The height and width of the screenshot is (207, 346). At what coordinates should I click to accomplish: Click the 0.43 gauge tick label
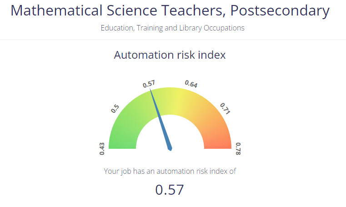102,149
